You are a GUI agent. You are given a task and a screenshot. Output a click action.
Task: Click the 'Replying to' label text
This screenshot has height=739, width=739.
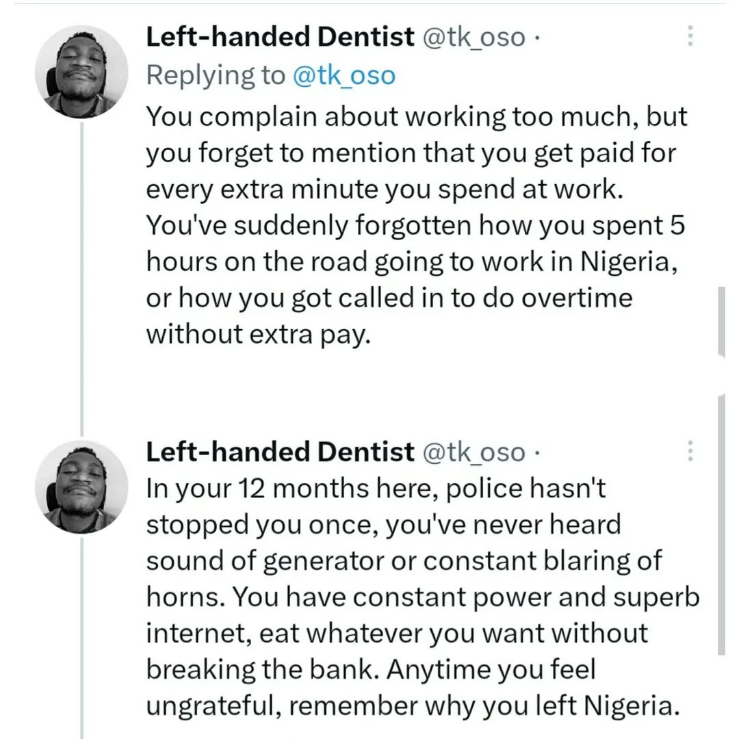(x=216, y=75)
